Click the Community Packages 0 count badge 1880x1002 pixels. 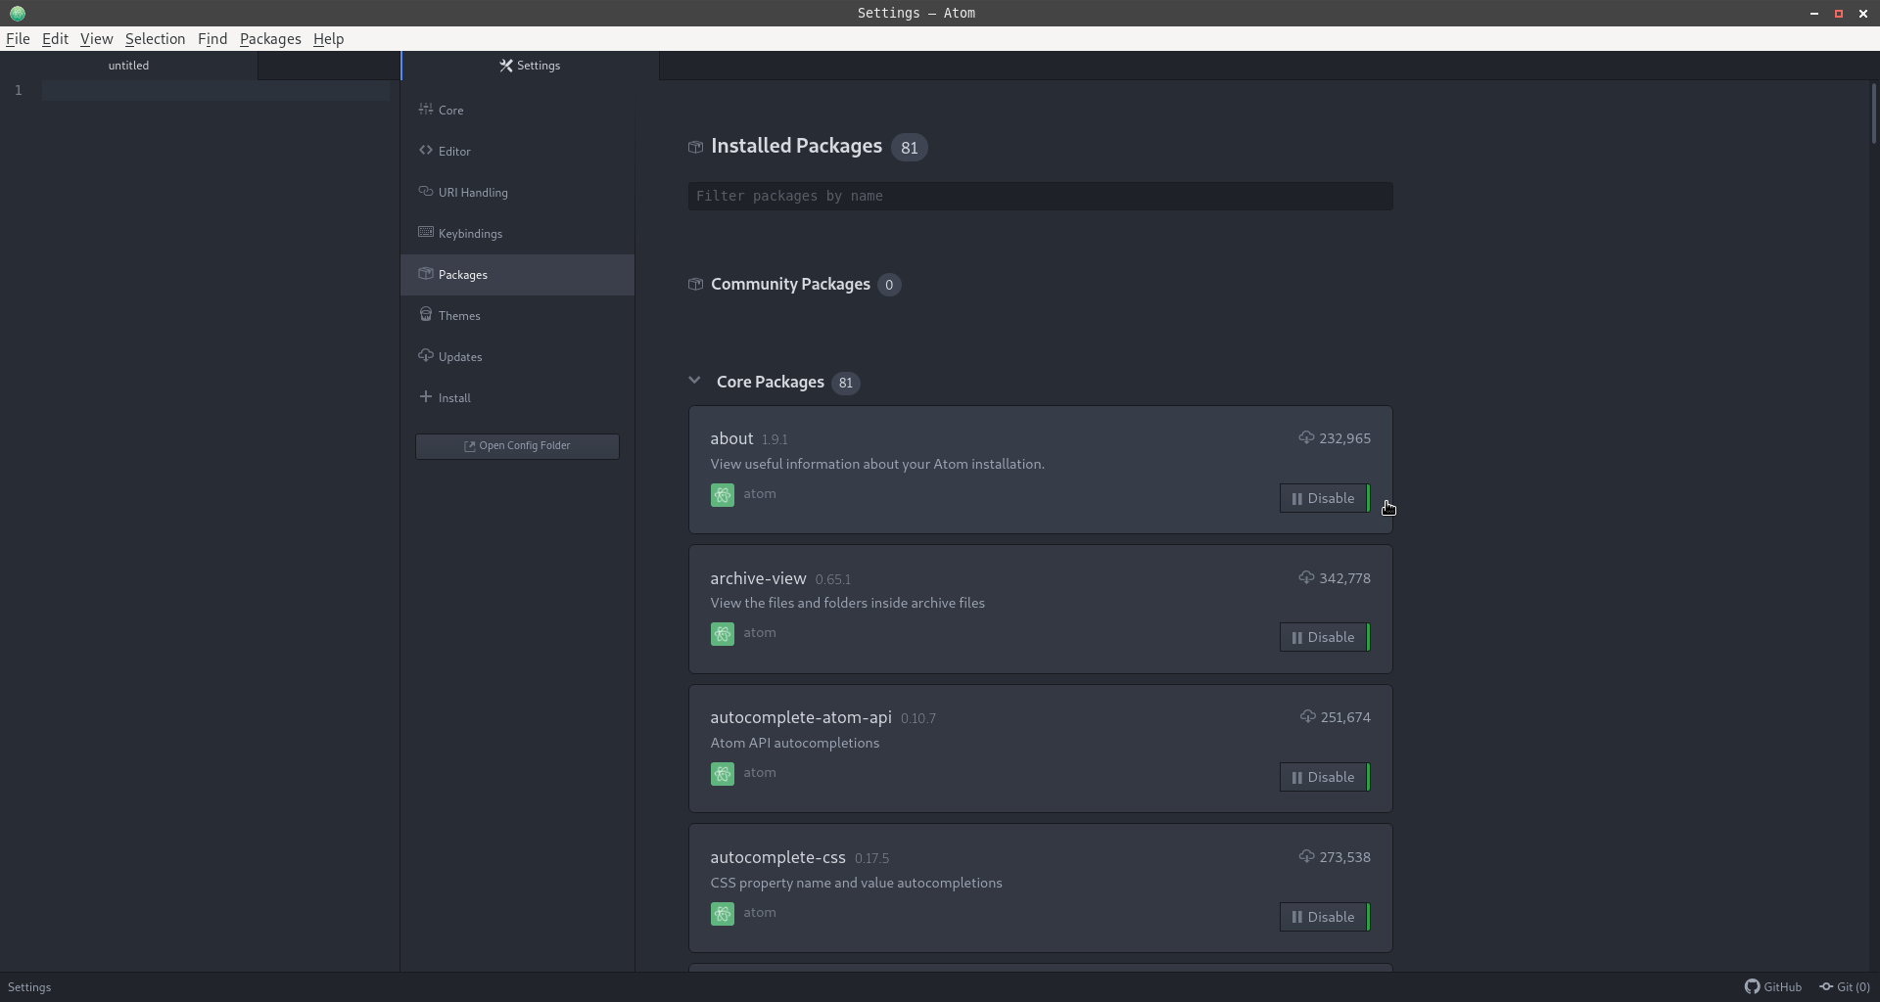pos(889,285)
